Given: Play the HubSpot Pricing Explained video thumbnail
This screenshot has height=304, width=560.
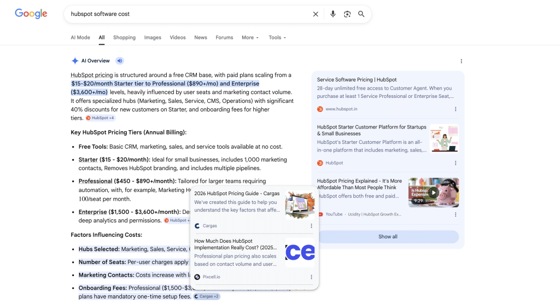Looking at the screenshot, I should [434, 192].
